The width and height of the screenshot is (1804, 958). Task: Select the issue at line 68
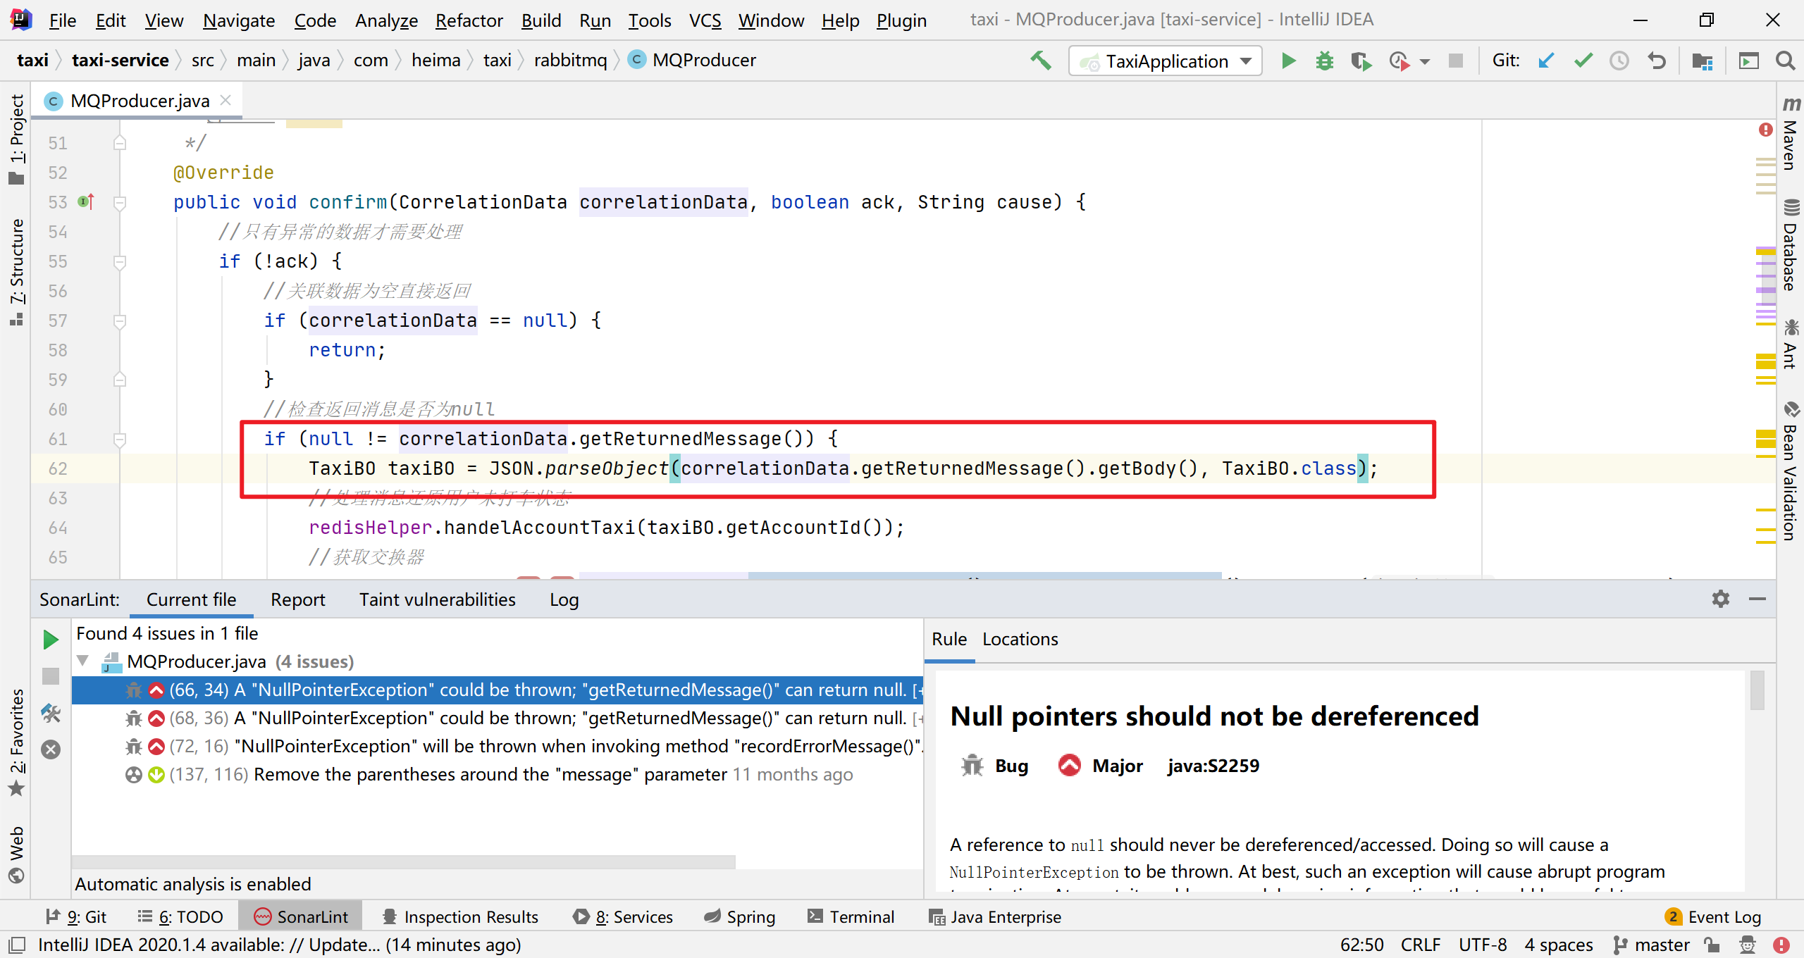click(536, 718)
